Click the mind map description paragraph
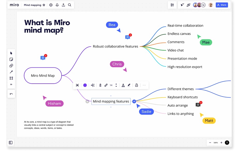 [x=49, y=125]
